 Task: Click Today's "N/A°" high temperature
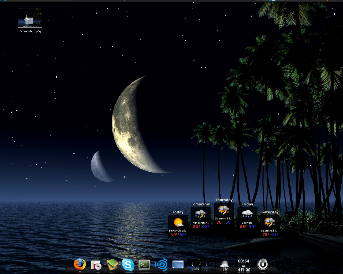pos(175,235)
